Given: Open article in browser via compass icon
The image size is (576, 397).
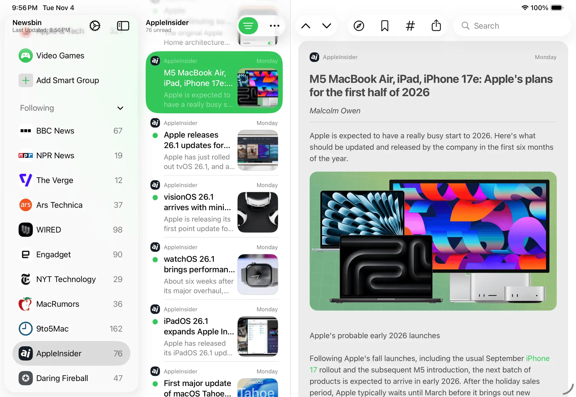Looking at the screenshot, I should click(359, 26).
